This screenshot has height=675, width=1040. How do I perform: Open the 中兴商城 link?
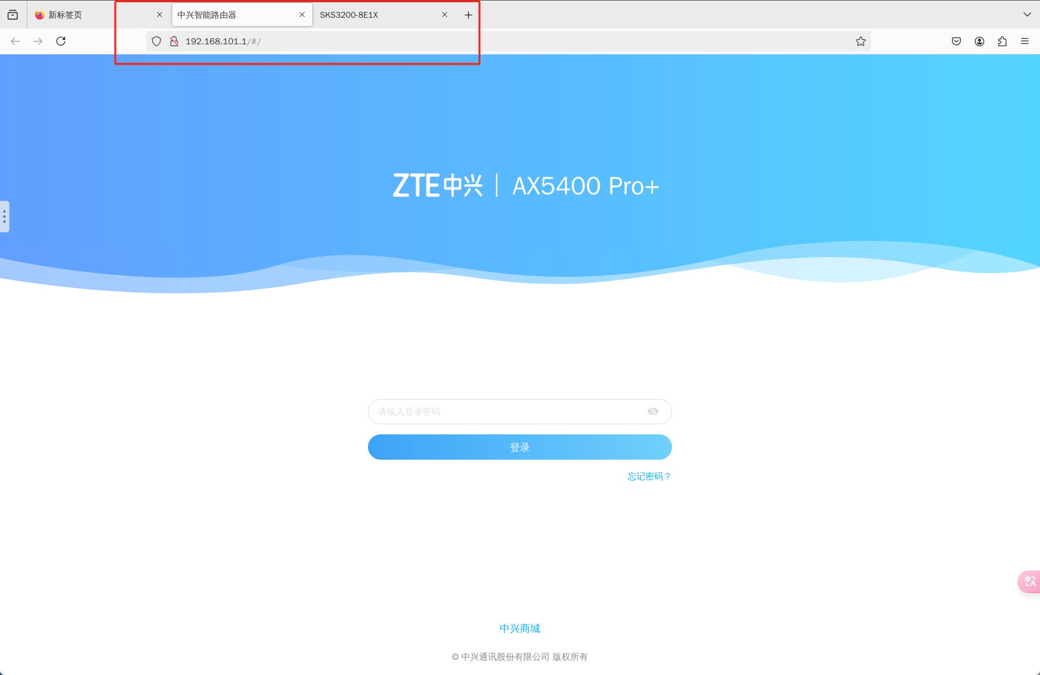pyautogui.click(x=519, y=628)
